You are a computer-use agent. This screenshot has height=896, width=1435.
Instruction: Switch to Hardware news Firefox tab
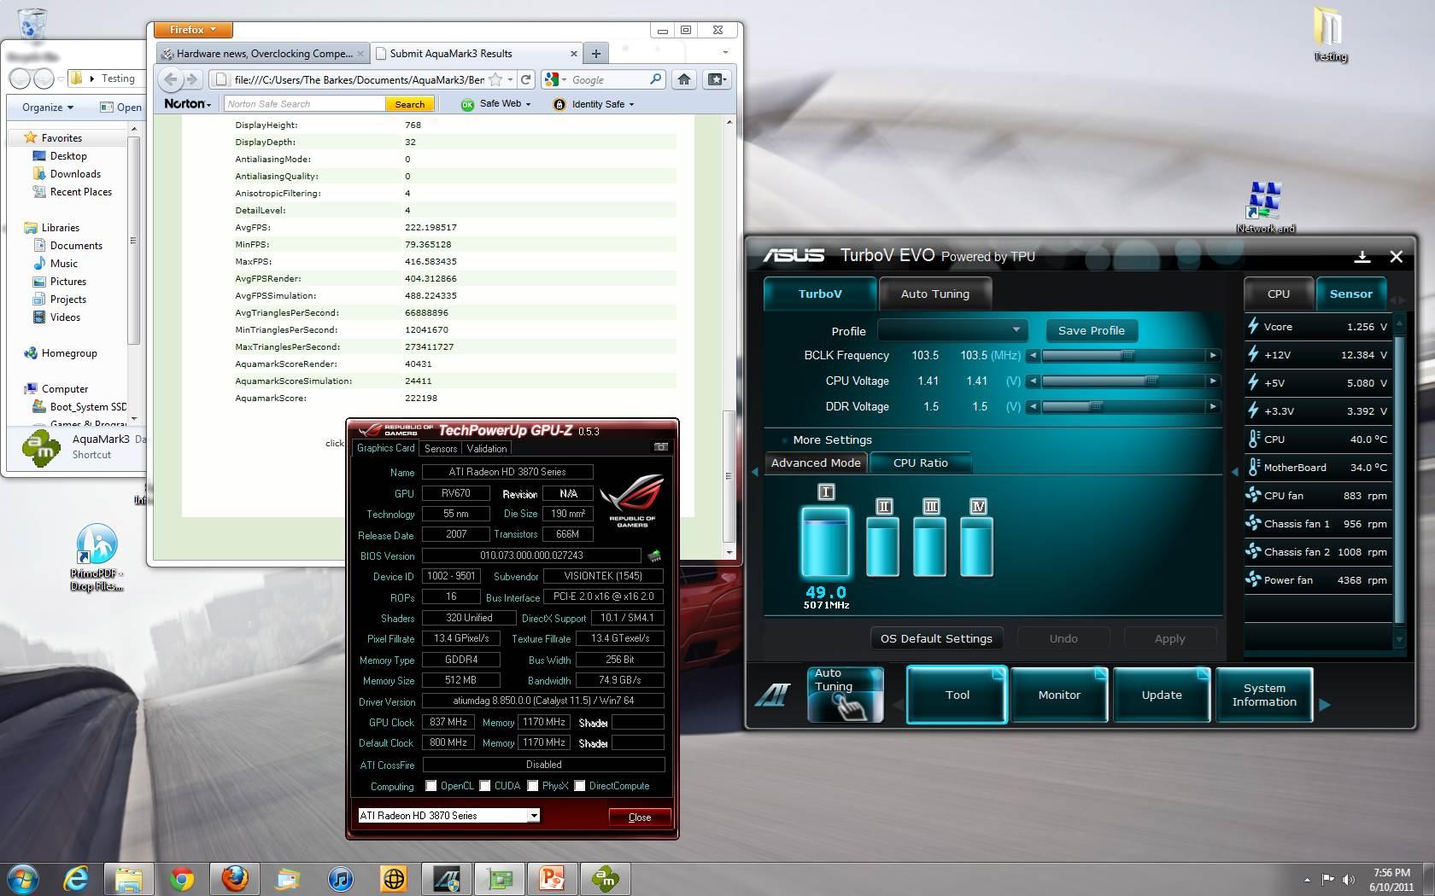tap(262, 53)
